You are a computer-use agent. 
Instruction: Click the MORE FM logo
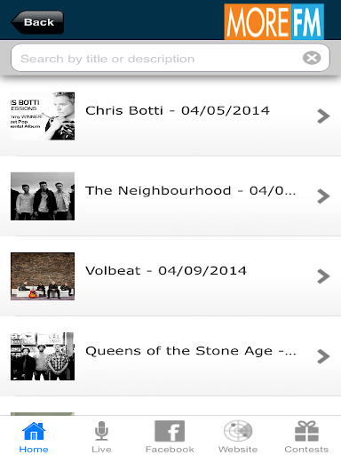(274, 21)
